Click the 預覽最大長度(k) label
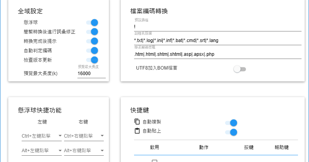The height and width of the screenshot is (162, 309). pyautogui.click(x=40, y=74)
